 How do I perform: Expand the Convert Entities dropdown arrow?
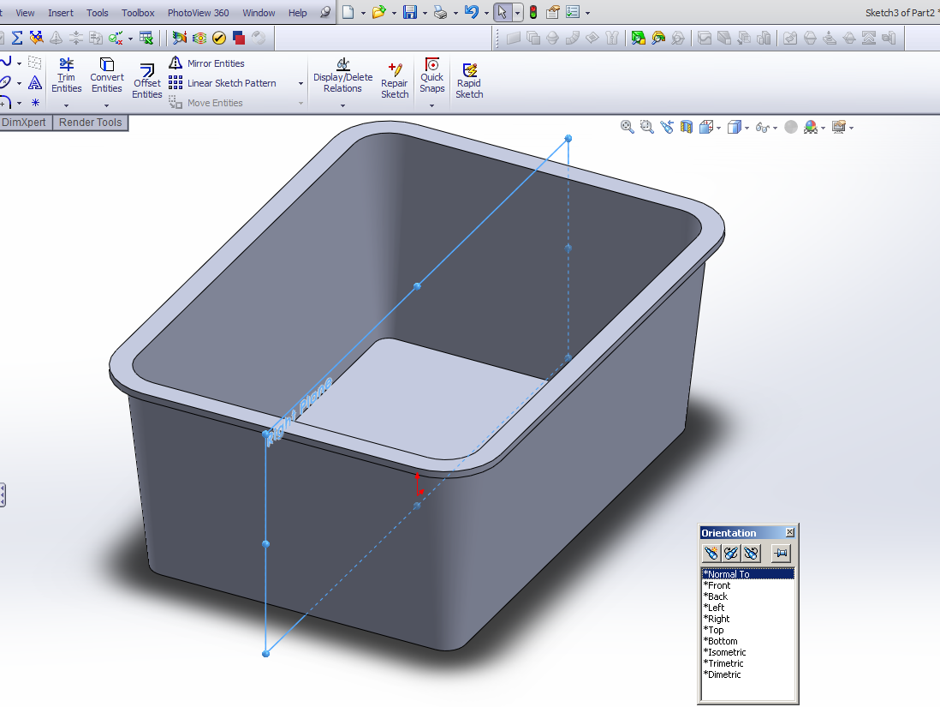107,105
